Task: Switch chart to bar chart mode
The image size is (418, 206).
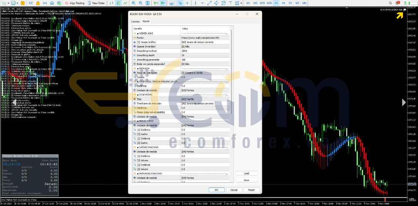Action: tap(111, 3)
